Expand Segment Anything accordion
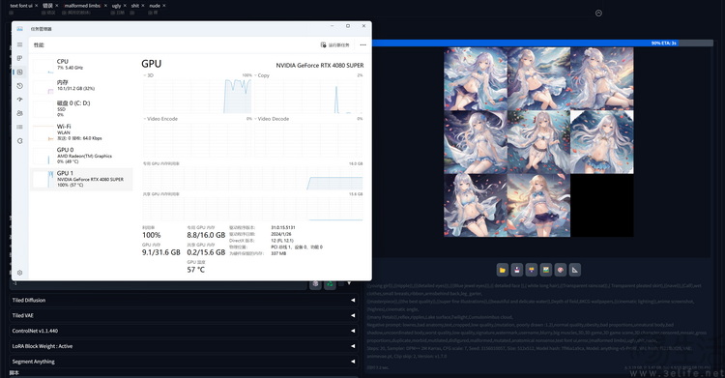 [x=184, y=362]
